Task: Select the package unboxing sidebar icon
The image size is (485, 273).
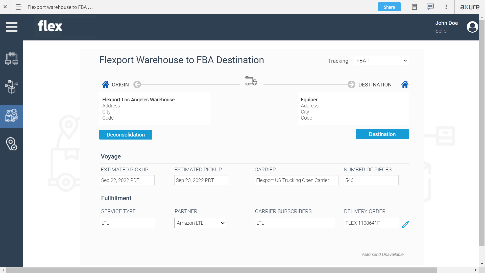Action: click(x=11, y=87)
